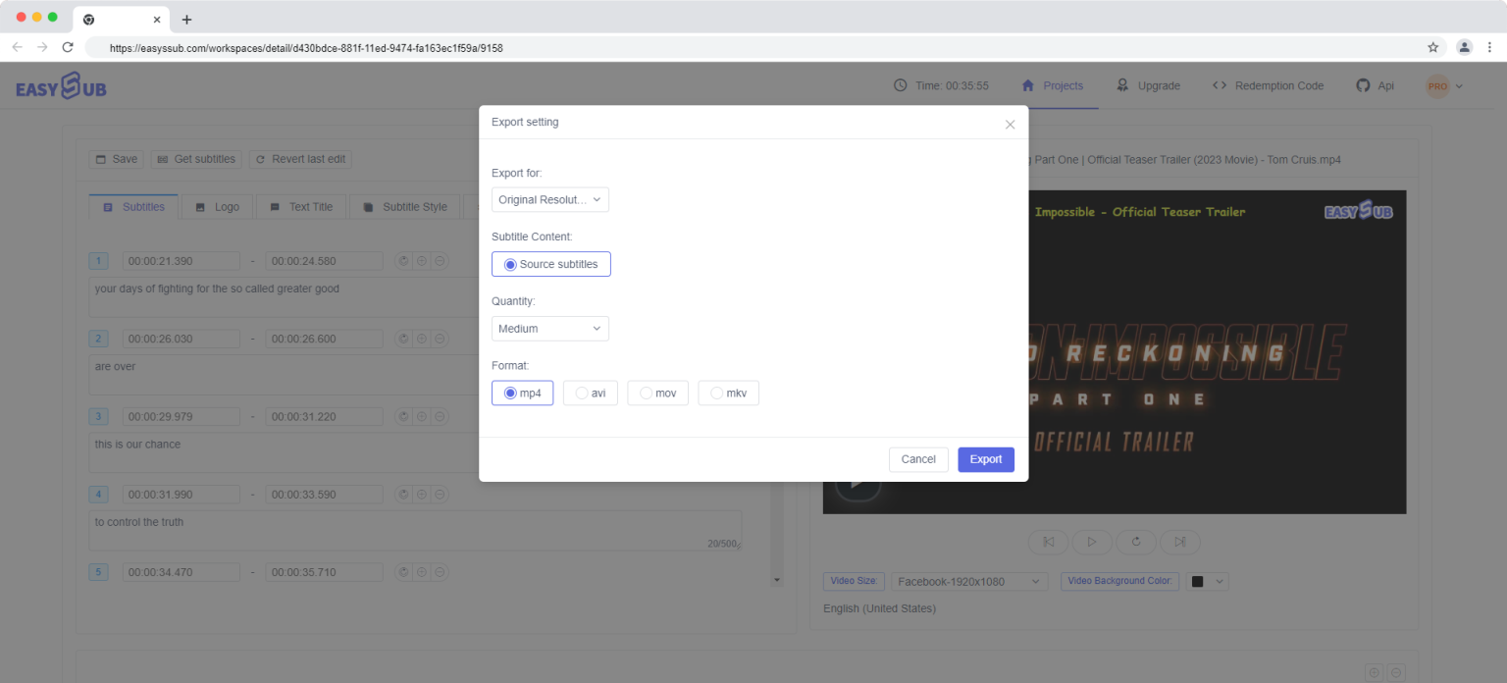This screenshot has height=683, width=1507.
Task: Click the minus icon on subtitle 1
Action: (x=440, y=261)
